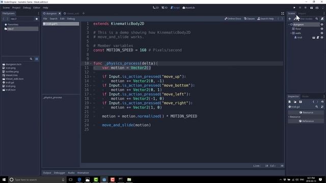Add a new scene tab
326x183 pixels.
point(84,14)
